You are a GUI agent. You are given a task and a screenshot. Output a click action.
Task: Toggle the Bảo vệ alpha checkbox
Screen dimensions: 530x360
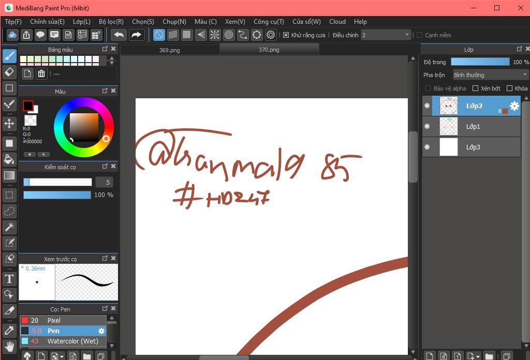(428, 88)
